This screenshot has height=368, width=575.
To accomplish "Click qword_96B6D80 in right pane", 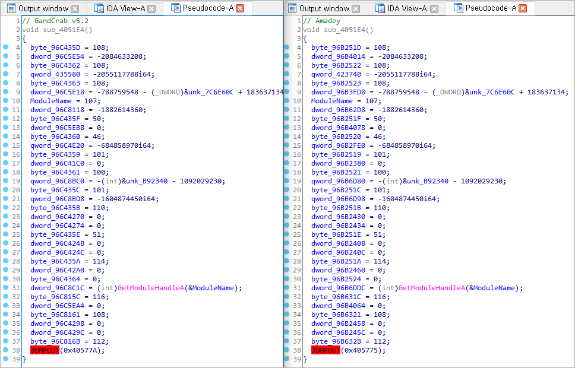I will click(x=338, y=180).
